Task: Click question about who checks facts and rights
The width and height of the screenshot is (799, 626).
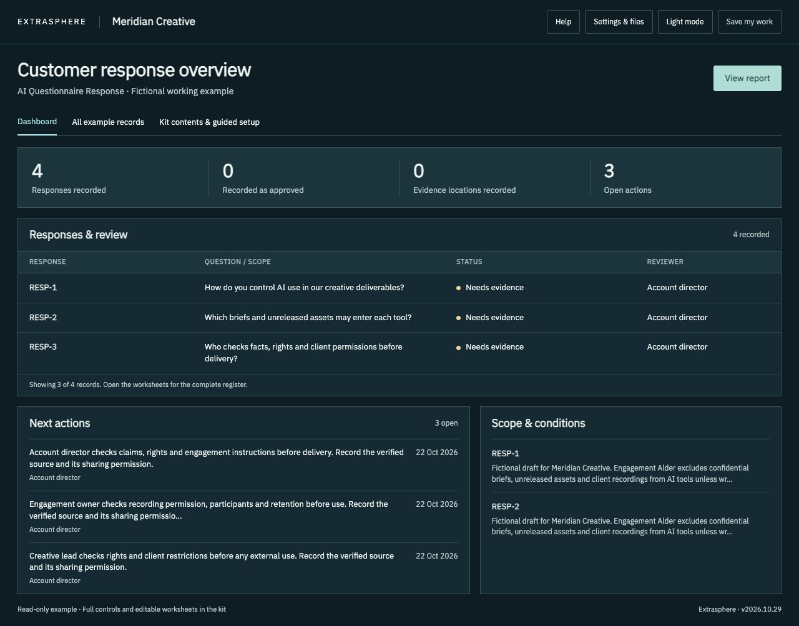Action: (303, 353)
